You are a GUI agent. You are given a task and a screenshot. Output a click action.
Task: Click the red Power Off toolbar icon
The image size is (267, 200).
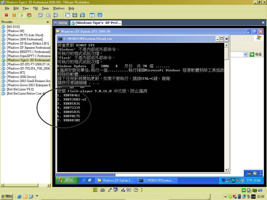[x=6, y=15]
